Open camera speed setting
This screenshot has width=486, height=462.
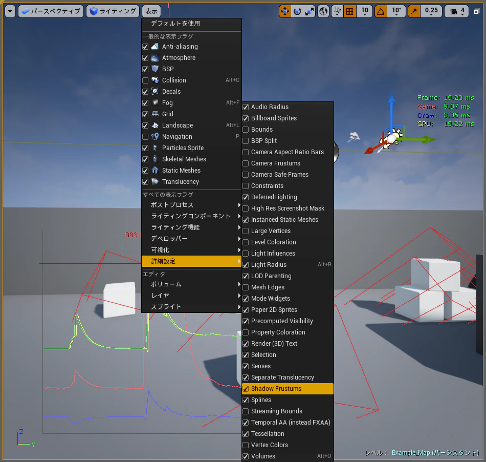(456, 11)
